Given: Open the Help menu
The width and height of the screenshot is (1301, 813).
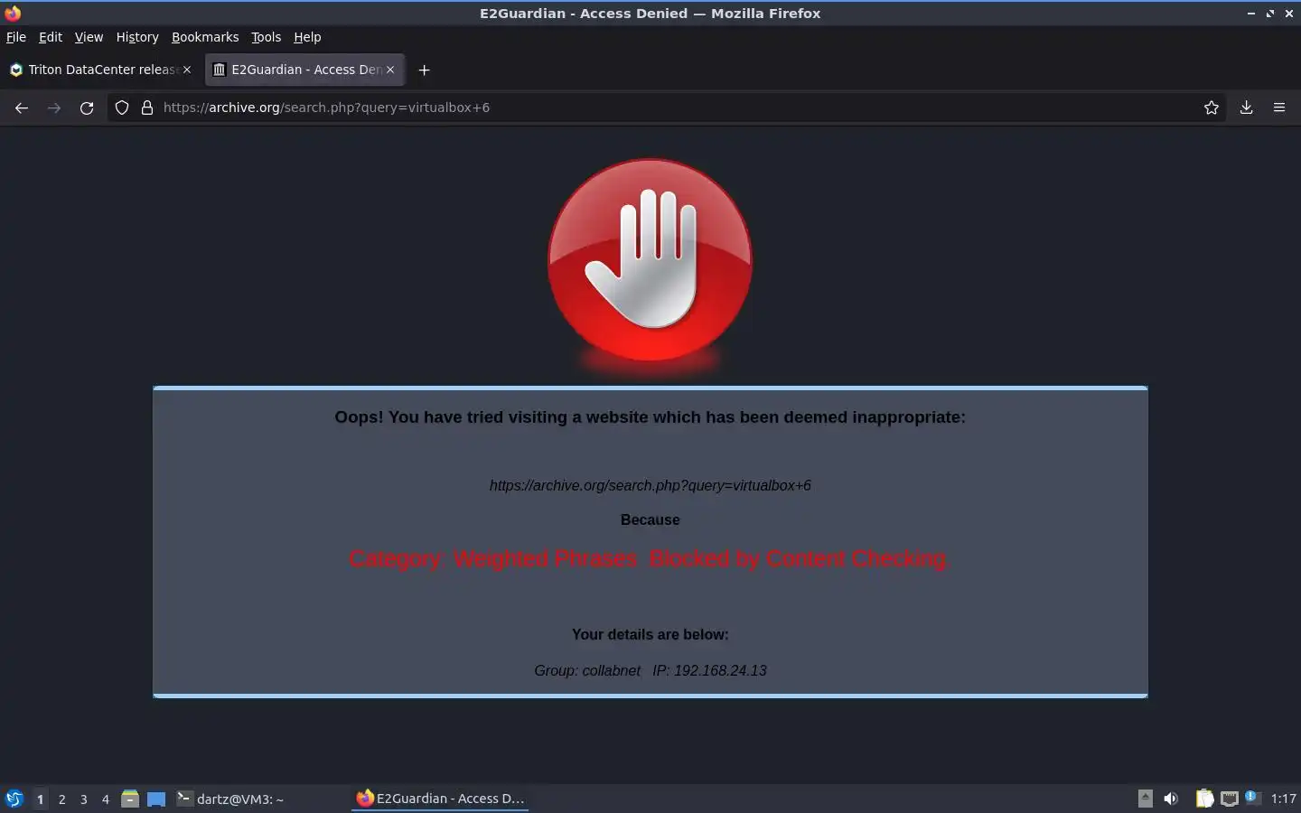Looking at the screenshot, I should pos(307,37).
